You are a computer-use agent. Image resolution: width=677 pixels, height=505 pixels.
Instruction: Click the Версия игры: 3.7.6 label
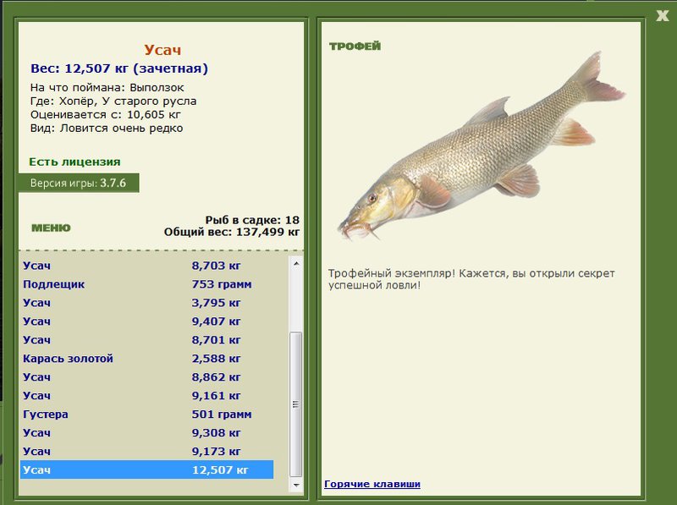click(79, 183)
